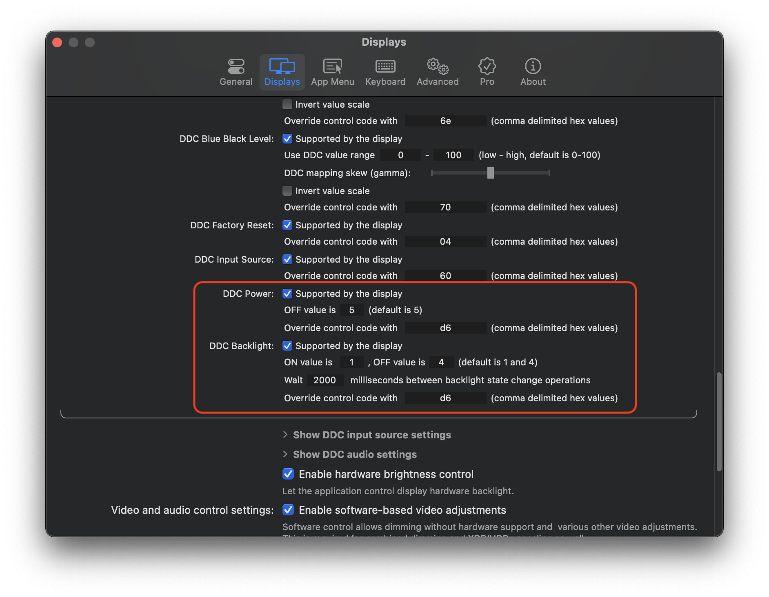The width and height of the screenshot is (769, 597).
Task: Collapse the DDC Factory Reset support checkbox
Action: [x=288, y=225]
